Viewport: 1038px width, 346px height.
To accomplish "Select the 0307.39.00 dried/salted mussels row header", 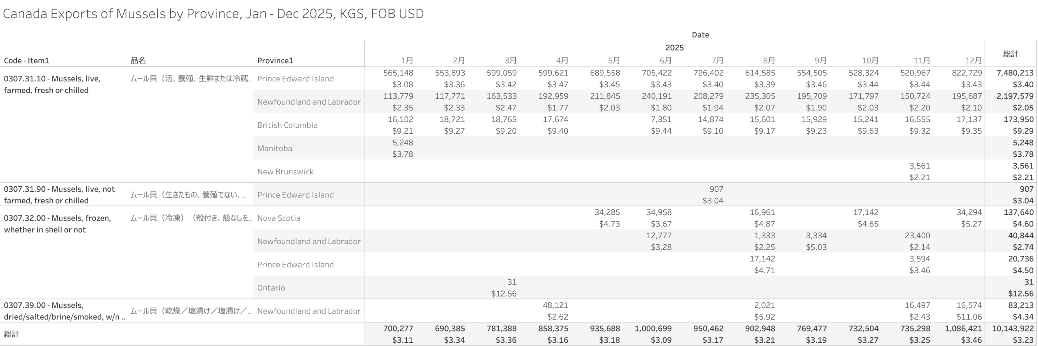I will click(64, 311).
